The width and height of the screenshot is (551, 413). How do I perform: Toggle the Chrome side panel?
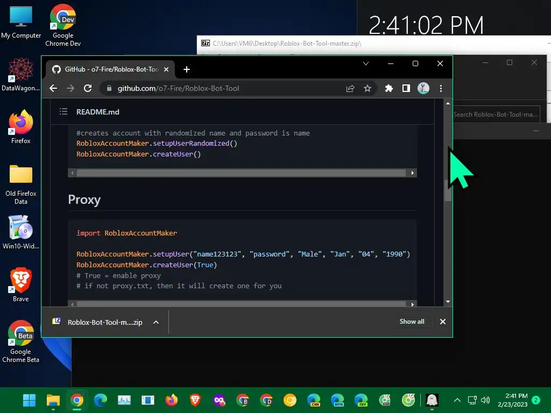tap(406, 89)
